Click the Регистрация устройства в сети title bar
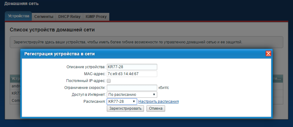Screen dimensions: 293x127 click(x=126, y=54)
